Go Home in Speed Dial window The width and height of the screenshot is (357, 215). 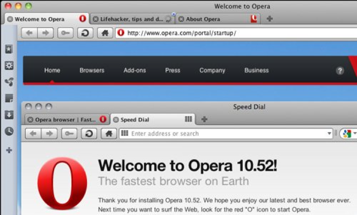point(109,134)
